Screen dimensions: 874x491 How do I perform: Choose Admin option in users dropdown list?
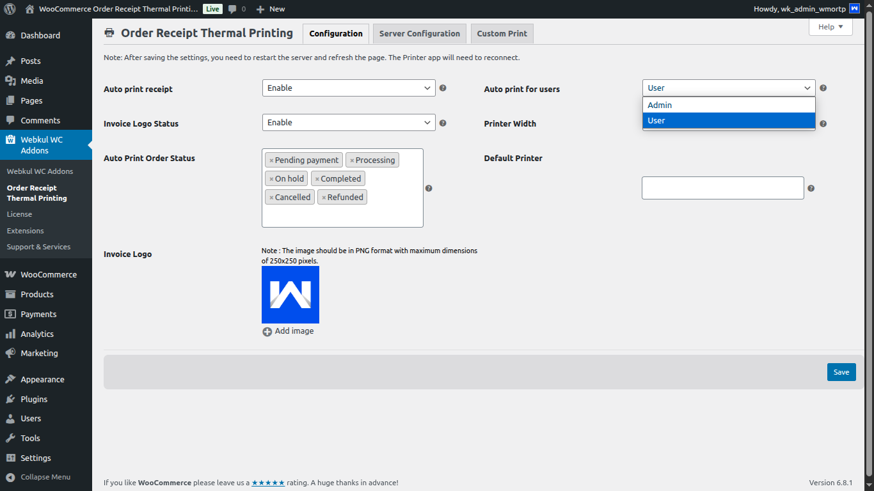coord(729,105)
